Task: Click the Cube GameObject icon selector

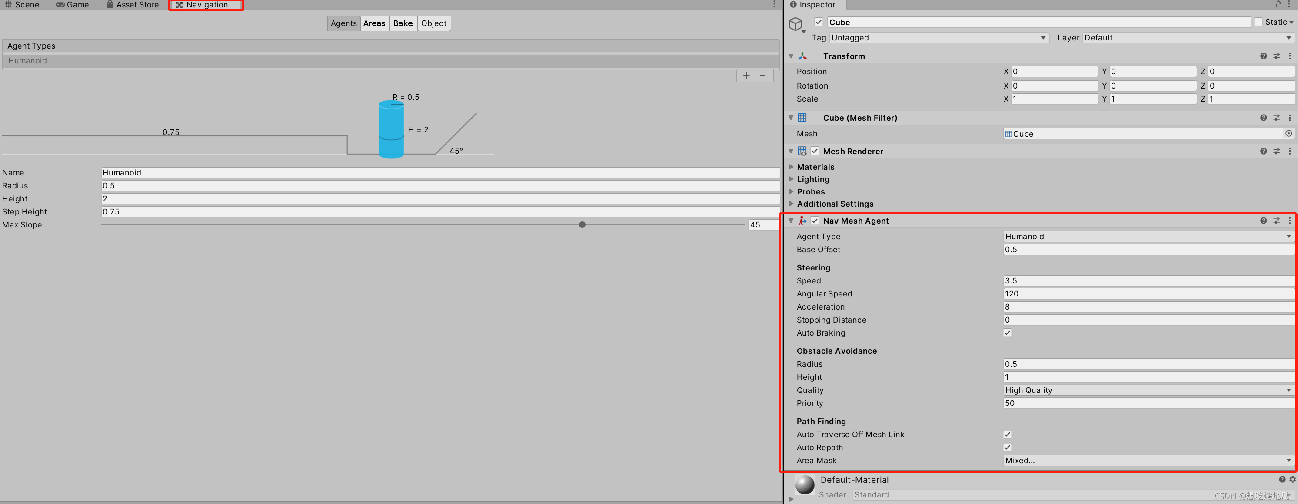Action: (x=796, y=24)
